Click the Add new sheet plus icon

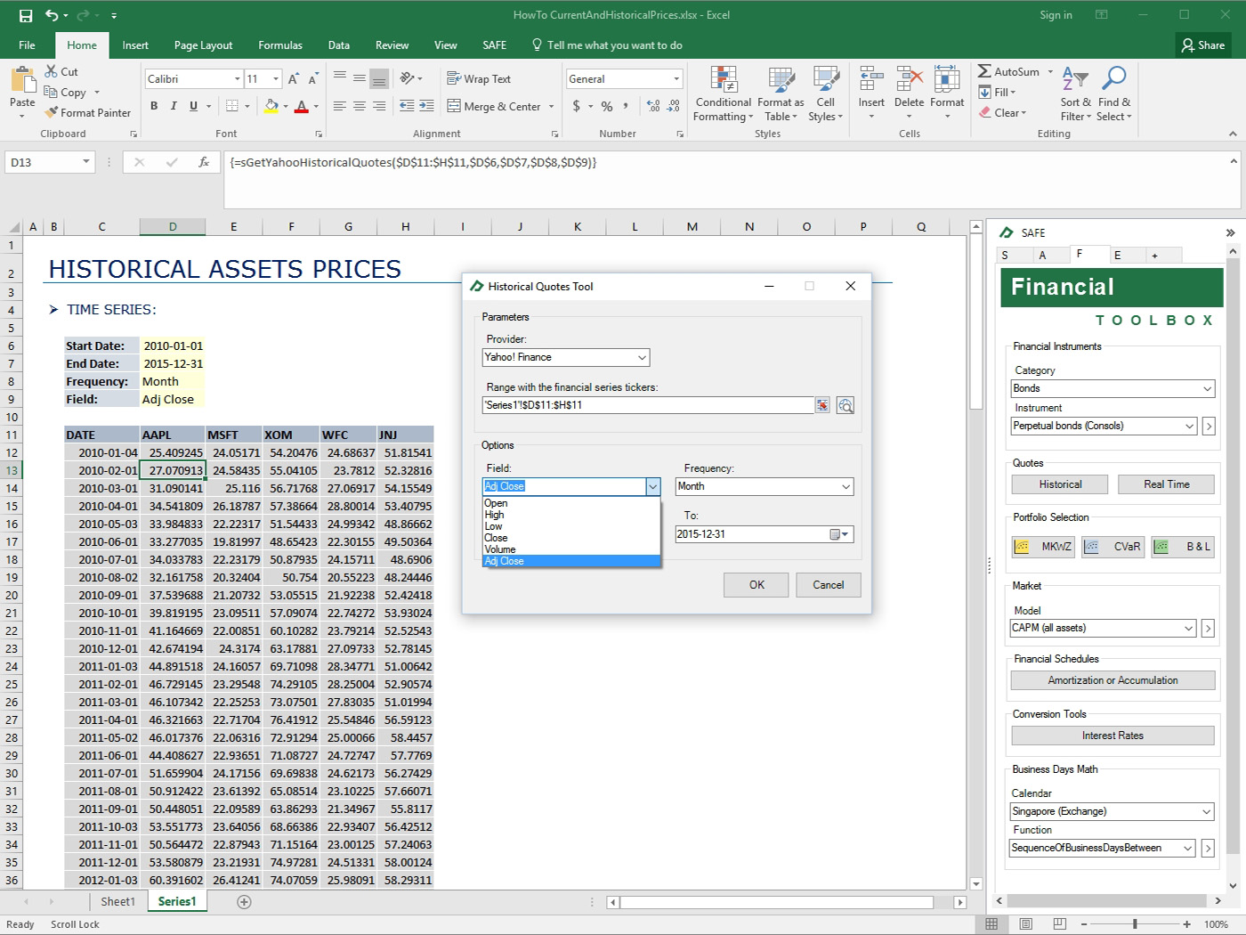[x=244, y=902]
